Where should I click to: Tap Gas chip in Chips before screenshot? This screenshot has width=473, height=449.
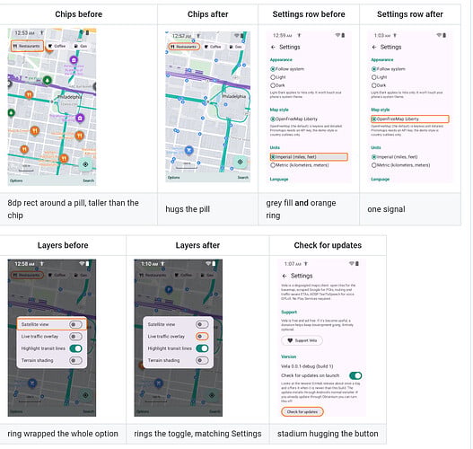(81, 46)
